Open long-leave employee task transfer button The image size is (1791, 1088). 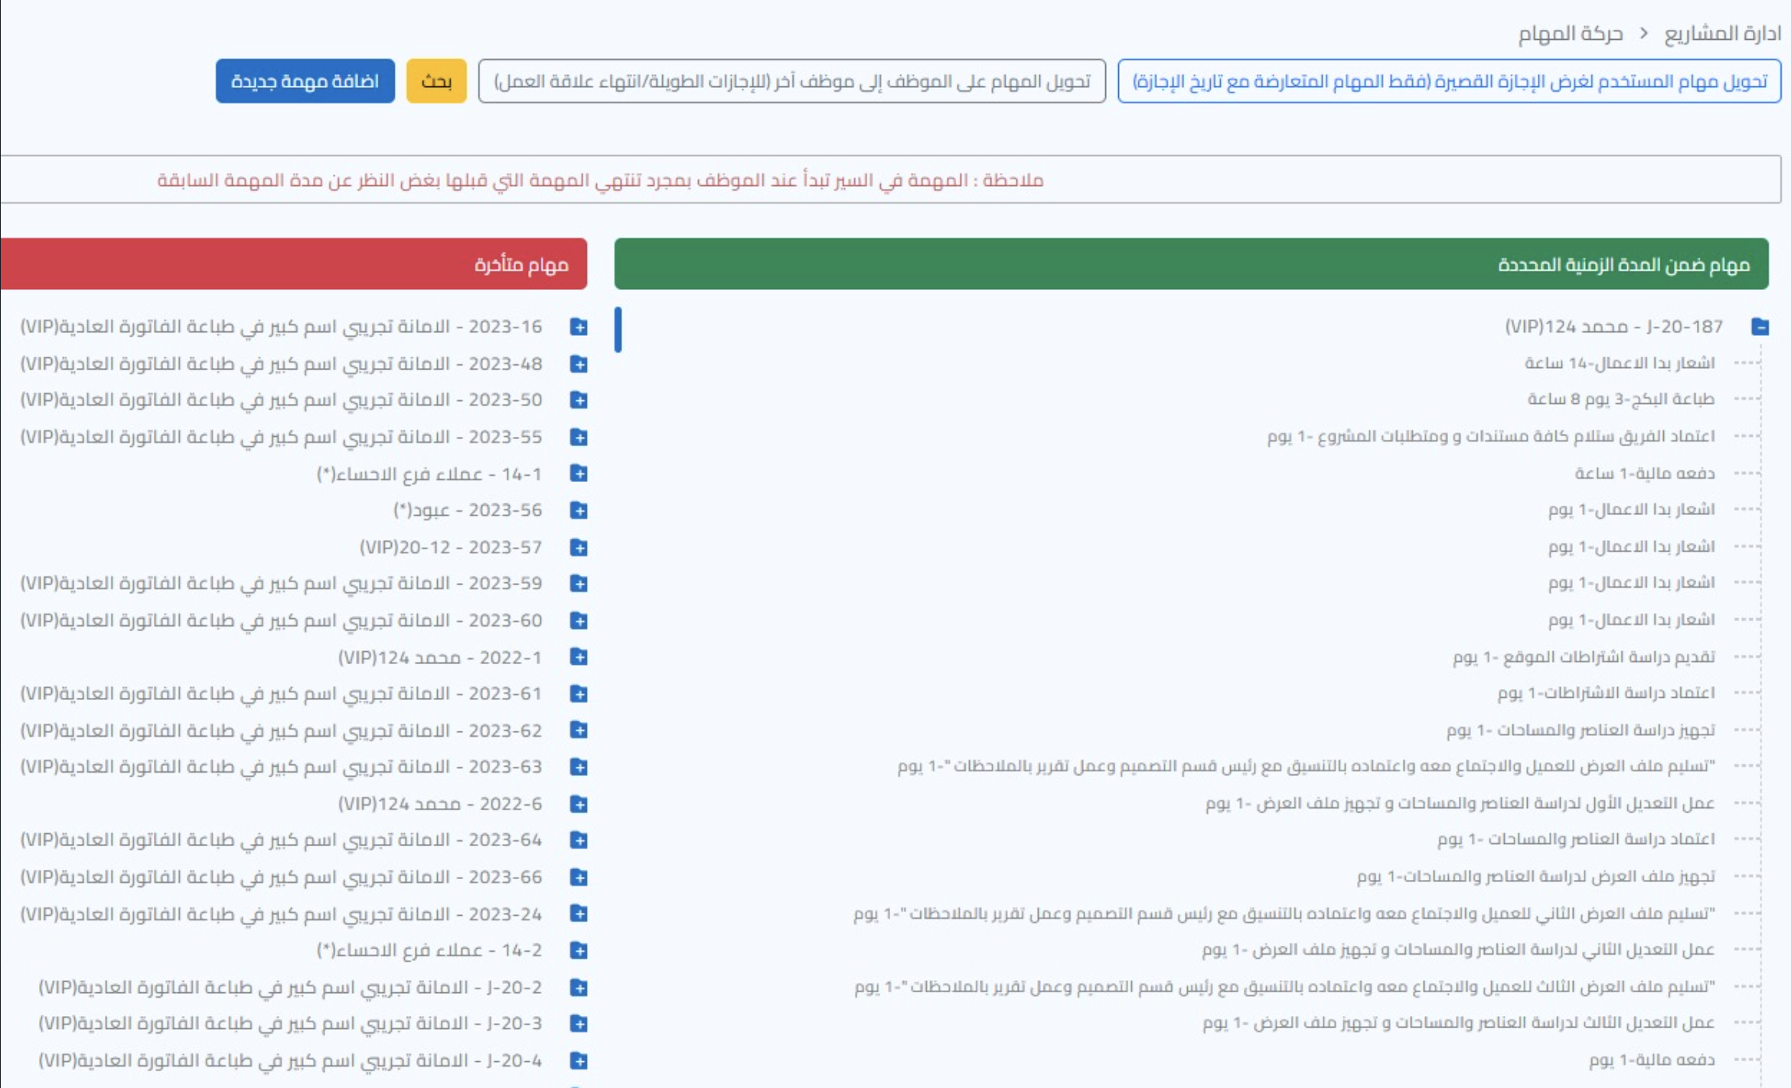click(x=791, y=81)
